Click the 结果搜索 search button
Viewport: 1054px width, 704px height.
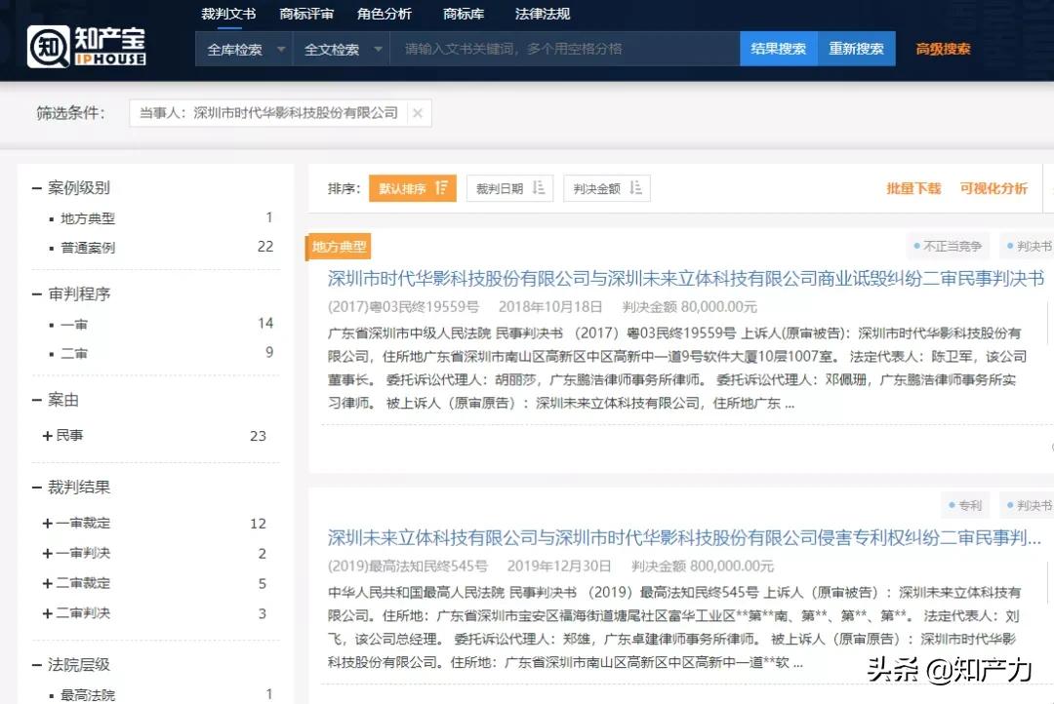(x=778, y=47)
